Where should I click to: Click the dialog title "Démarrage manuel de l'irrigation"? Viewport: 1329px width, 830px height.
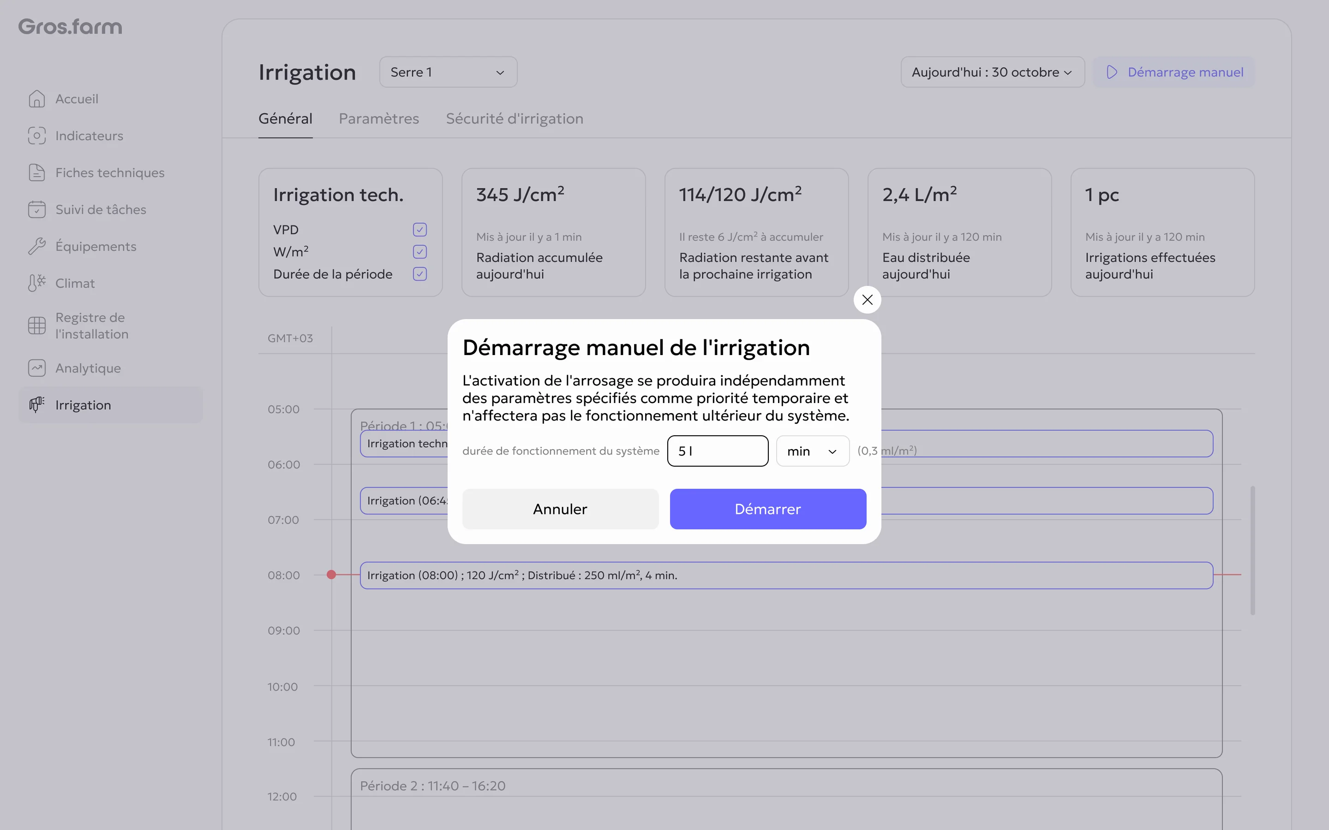(x=636, y=348)
